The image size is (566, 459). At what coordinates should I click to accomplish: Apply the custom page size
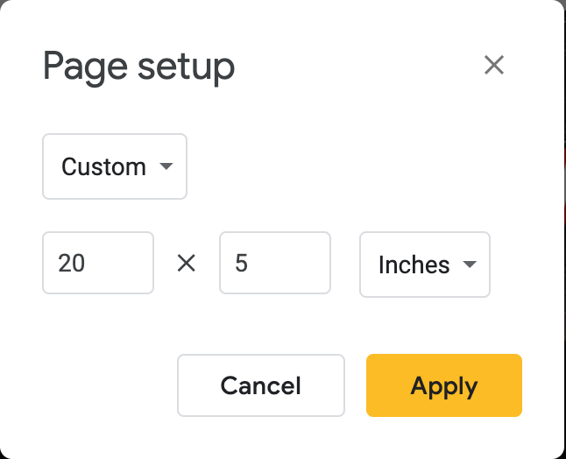[443, 385]
